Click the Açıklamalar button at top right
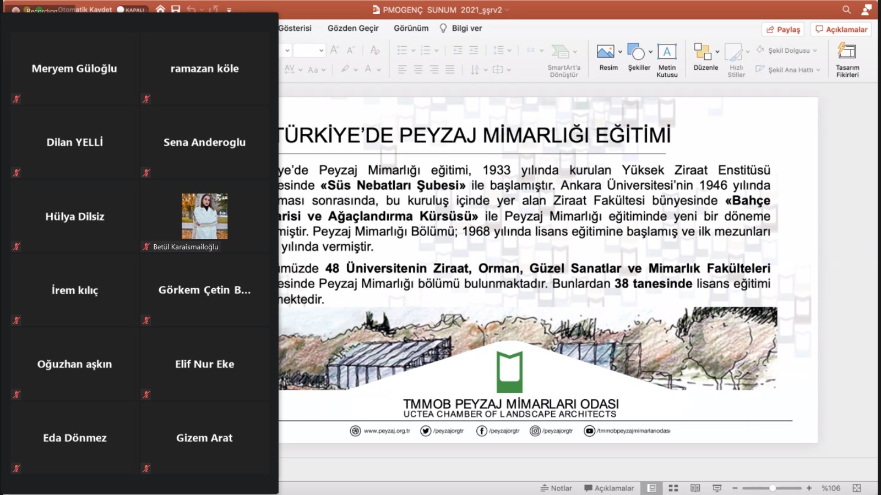 841,29
